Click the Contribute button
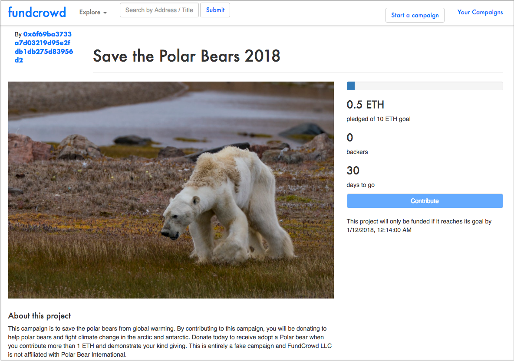 click(x=425, y=201)
